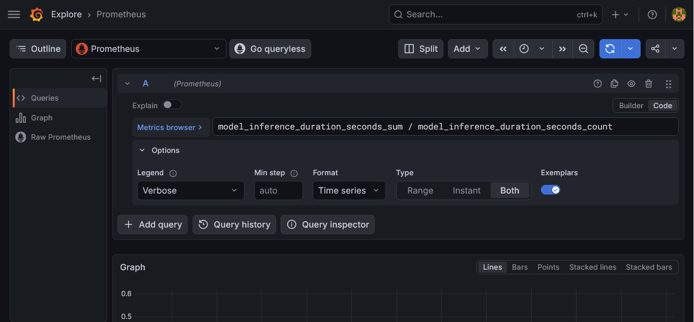Screen dimensions: 694x322
Task: Open time picker dropdown chevron
Action: pyautogui.click(x=542, y=49)
